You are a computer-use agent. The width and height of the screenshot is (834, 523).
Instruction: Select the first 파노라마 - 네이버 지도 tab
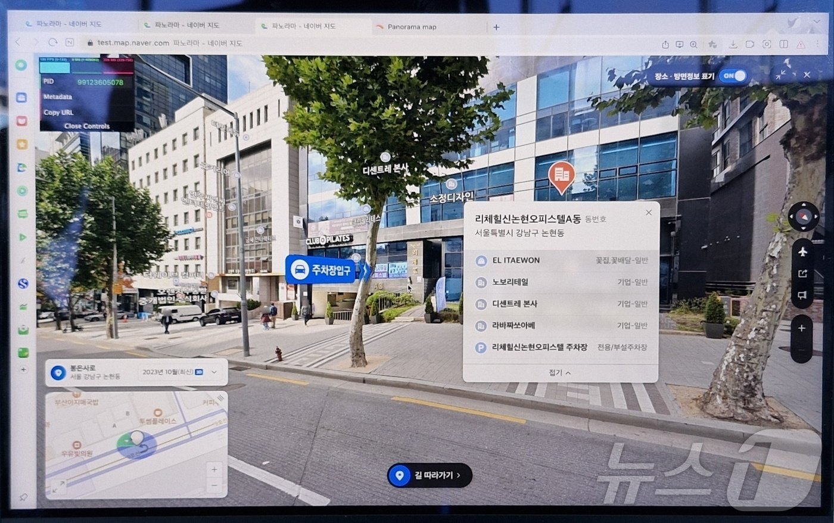click(69, 25)
